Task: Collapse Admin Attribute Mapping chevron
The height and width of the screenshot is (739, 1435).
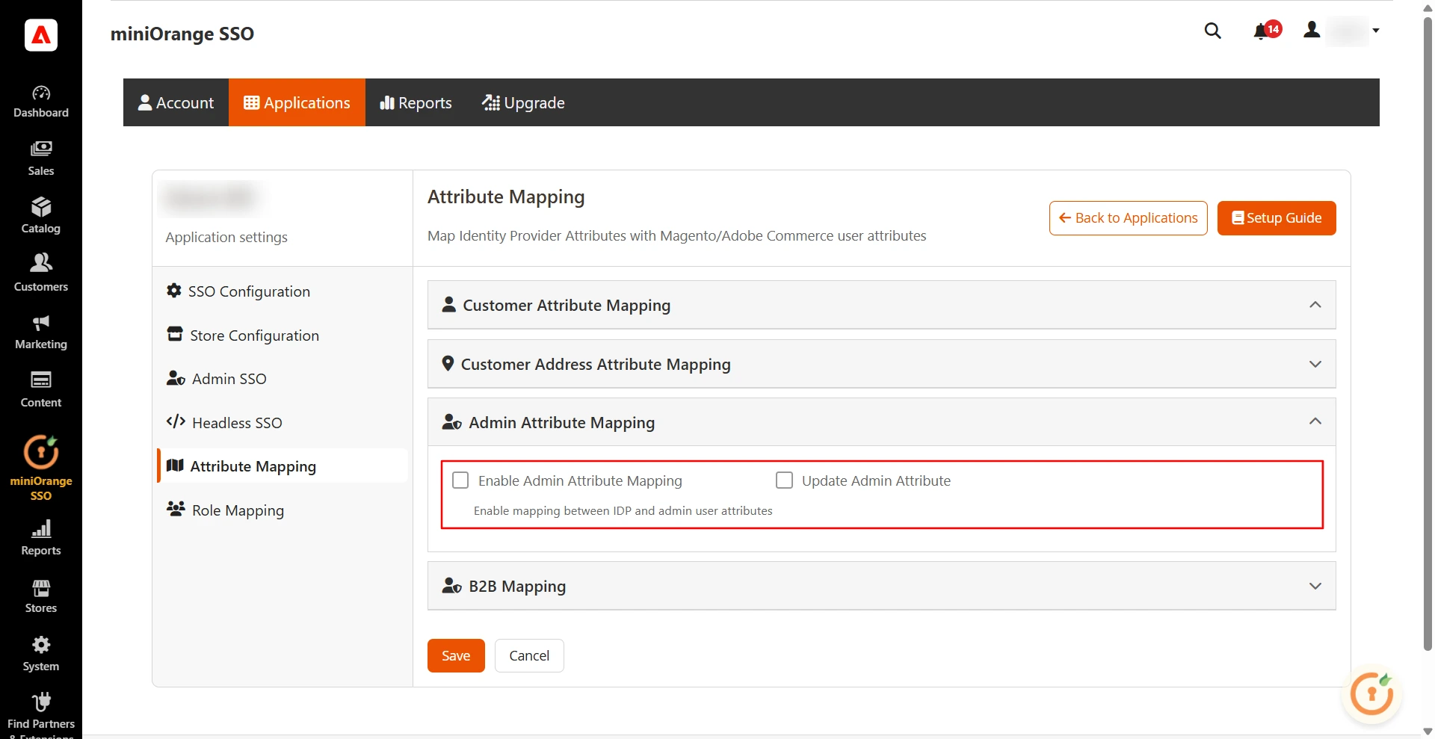Action: [1315, 421]
